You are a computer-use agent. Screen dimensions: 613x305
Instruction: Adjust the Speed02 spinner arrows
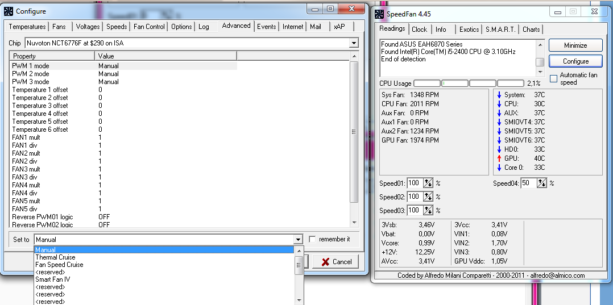(x=428, y=197)
